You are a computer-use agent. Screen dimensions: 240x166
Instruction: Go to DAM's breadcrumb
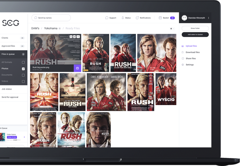(35, 28)
